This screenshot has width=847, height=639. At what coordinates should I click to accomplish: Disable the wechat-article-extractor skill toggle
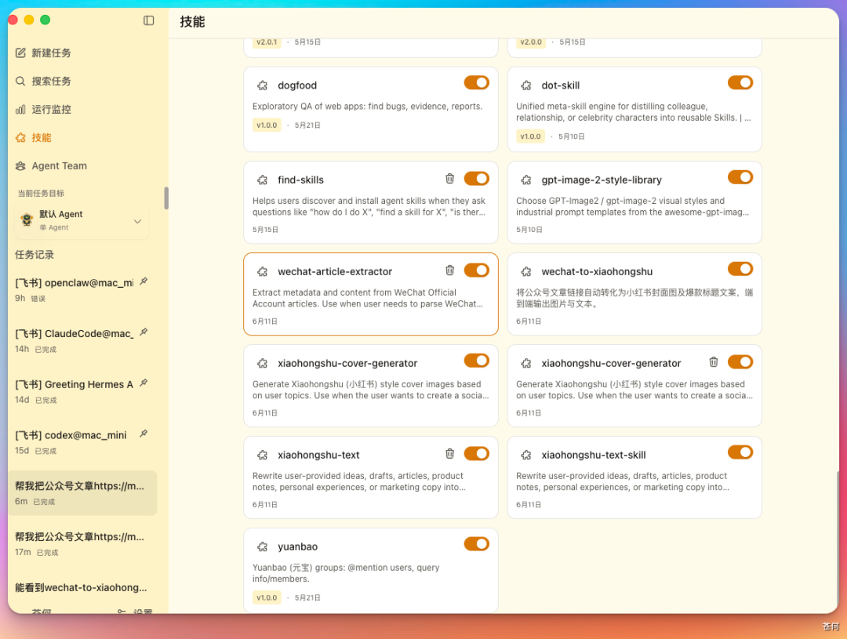tap(477, 270)
